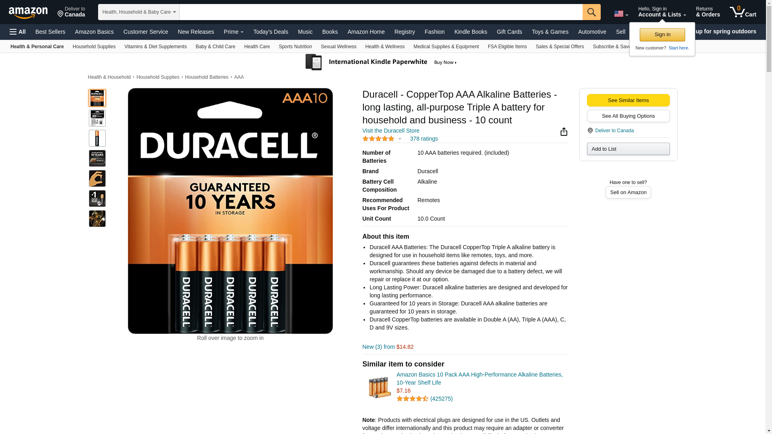Viewport: 772px width, 434px height.
Task: Expand the Prime menu dropdown
Action: [x=234, y=32]
